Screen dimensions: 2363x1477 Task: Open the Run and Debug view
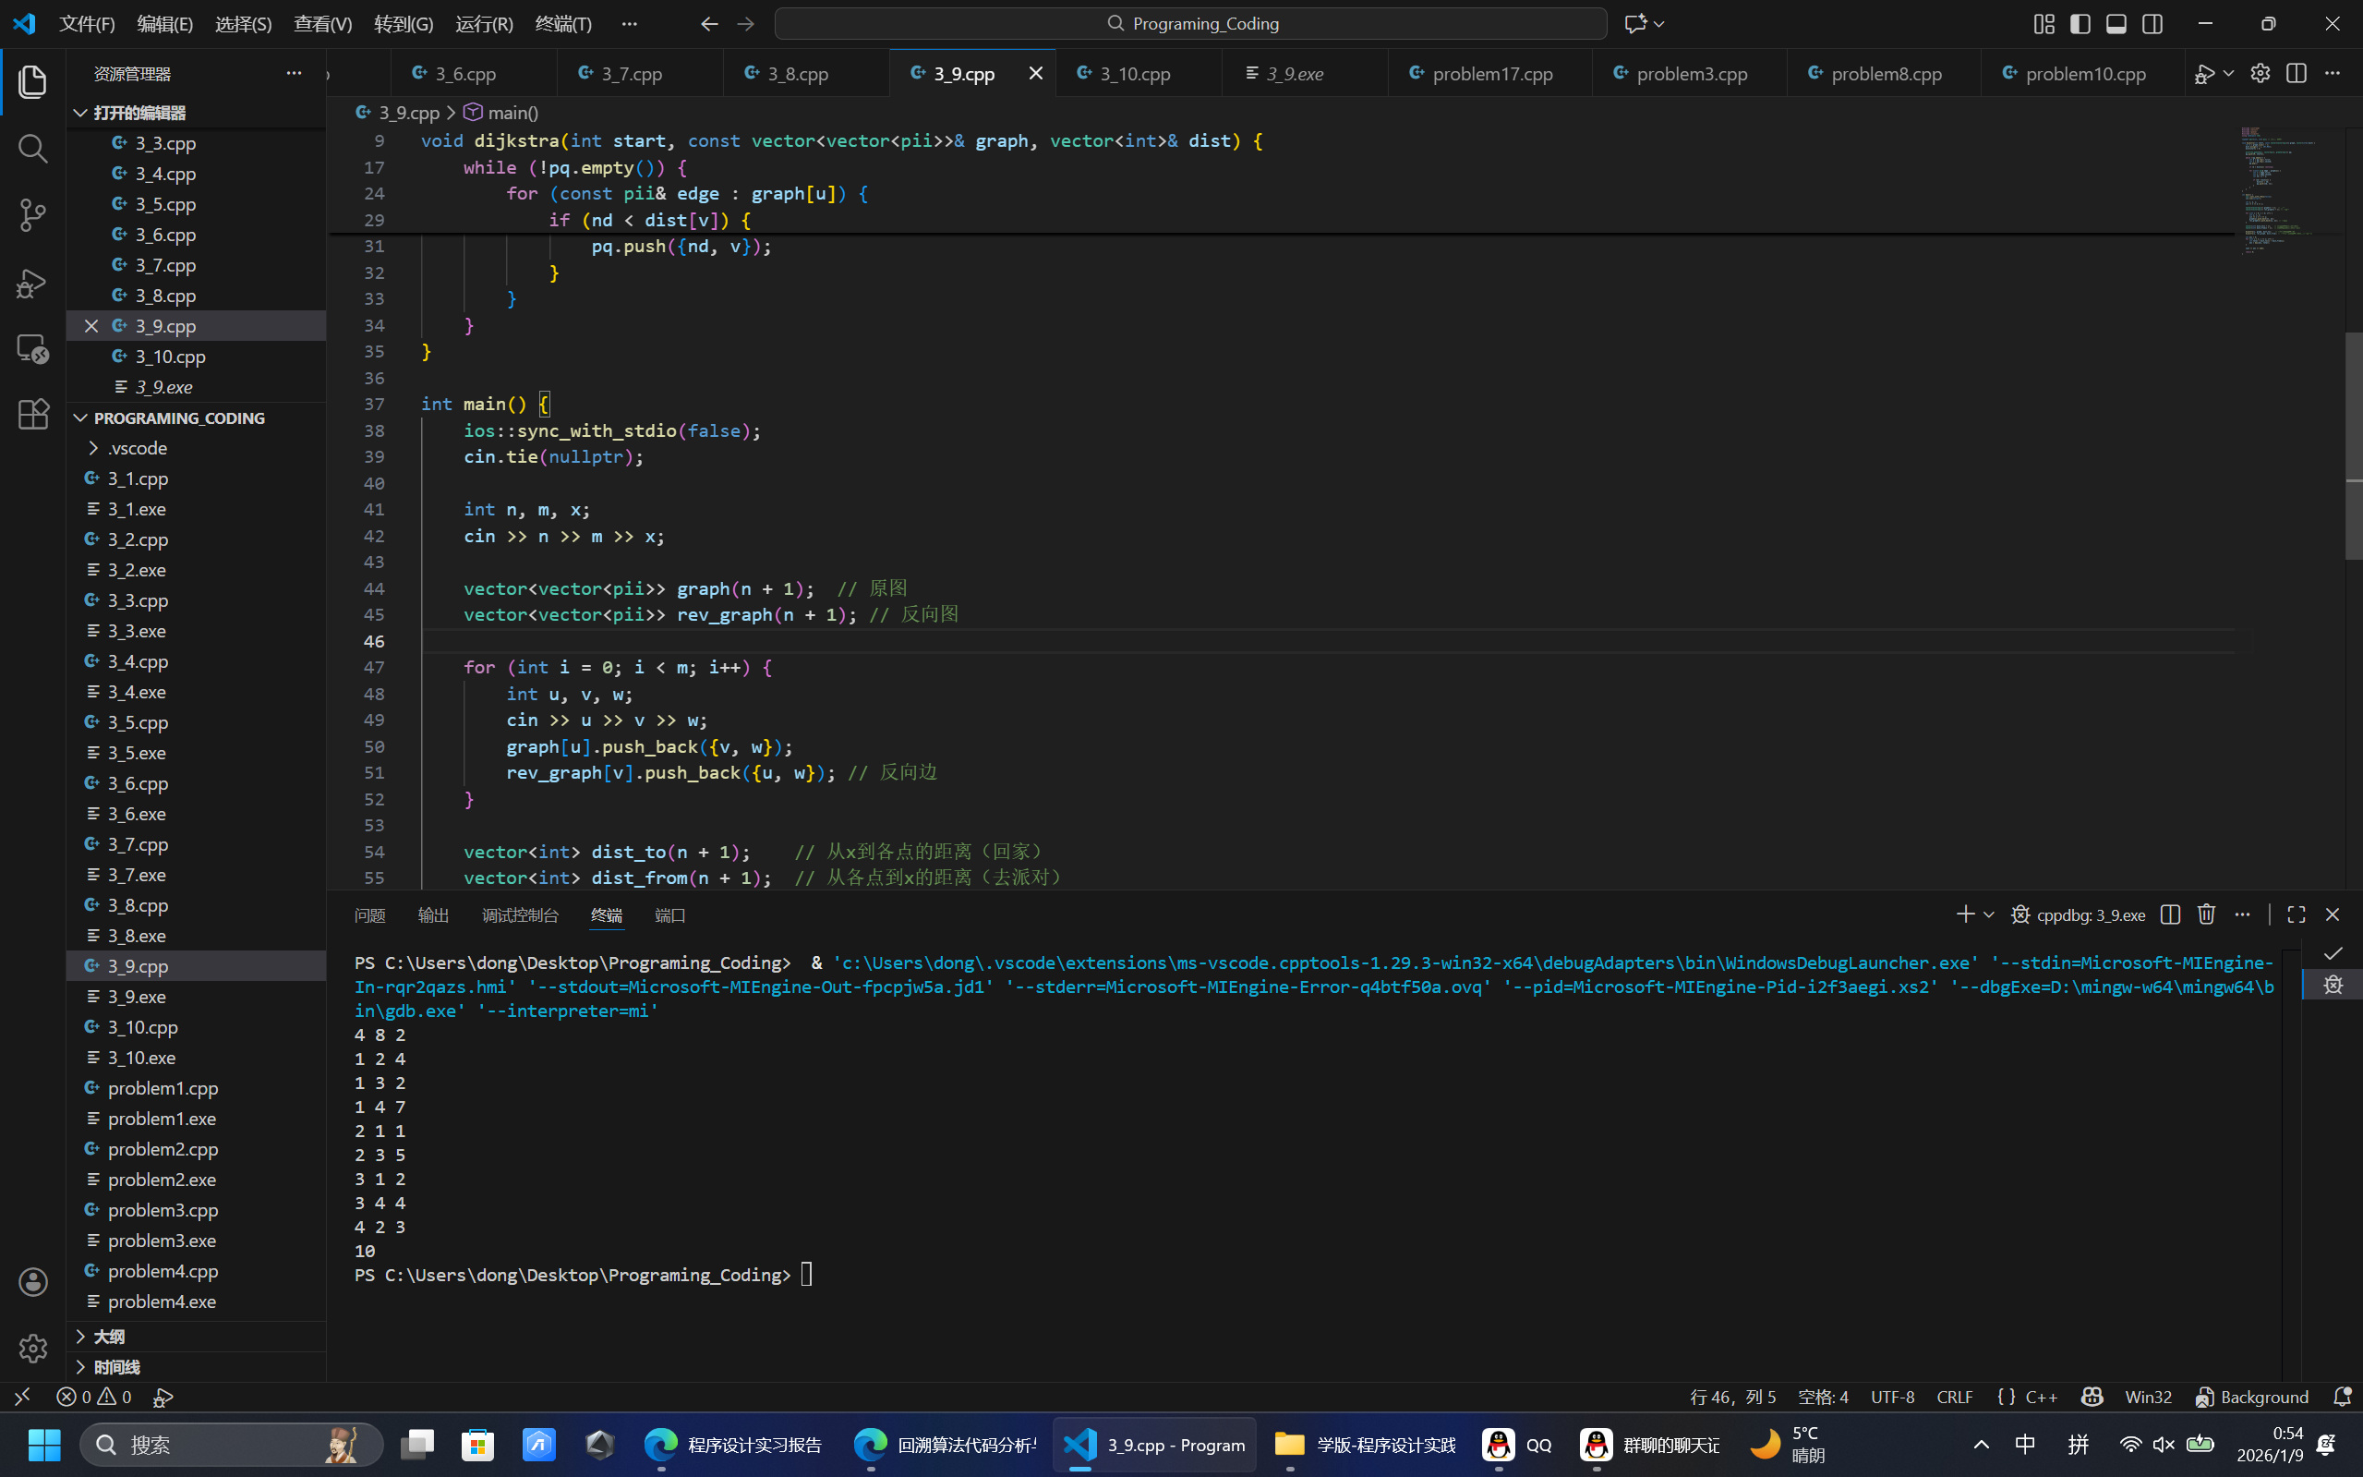(x=32, y=283)
